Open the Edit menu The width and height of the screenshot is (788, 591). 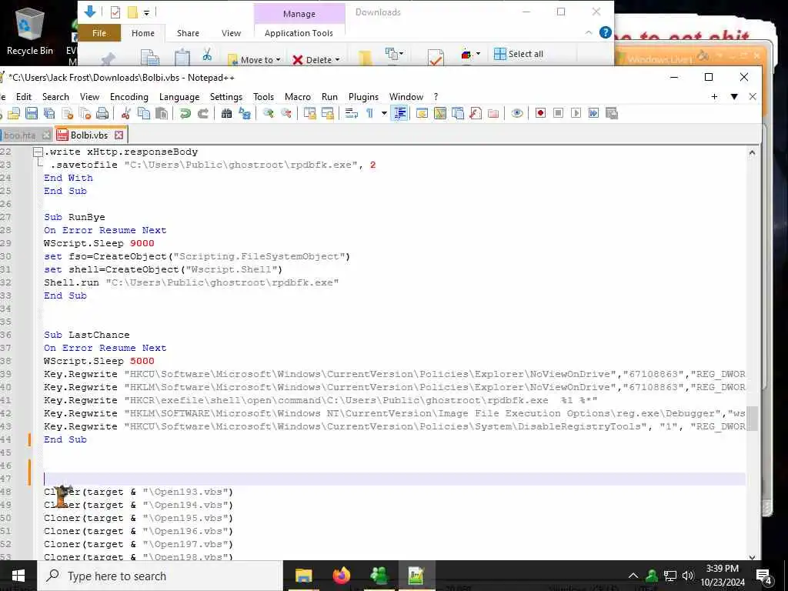pyautogui.click(x=24, y=96)
